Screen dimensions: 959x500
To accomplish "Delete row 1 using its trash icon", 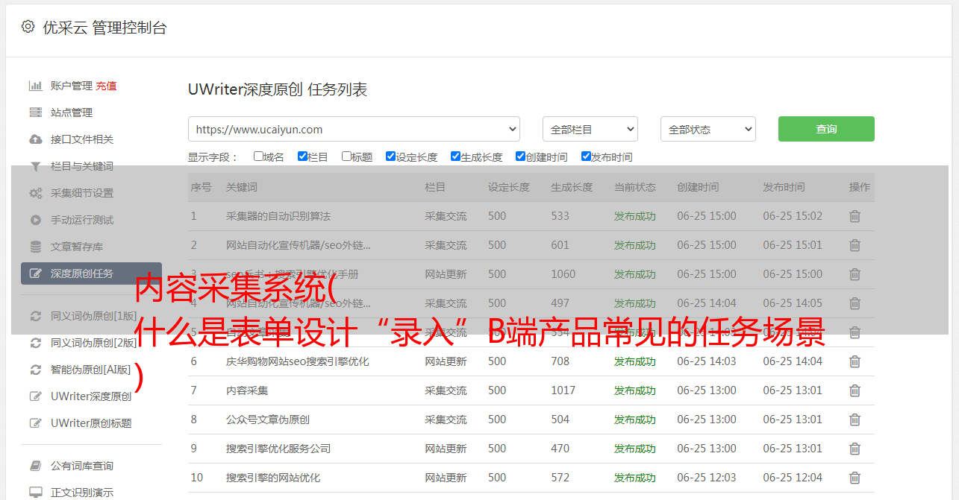I will [855, 216].
